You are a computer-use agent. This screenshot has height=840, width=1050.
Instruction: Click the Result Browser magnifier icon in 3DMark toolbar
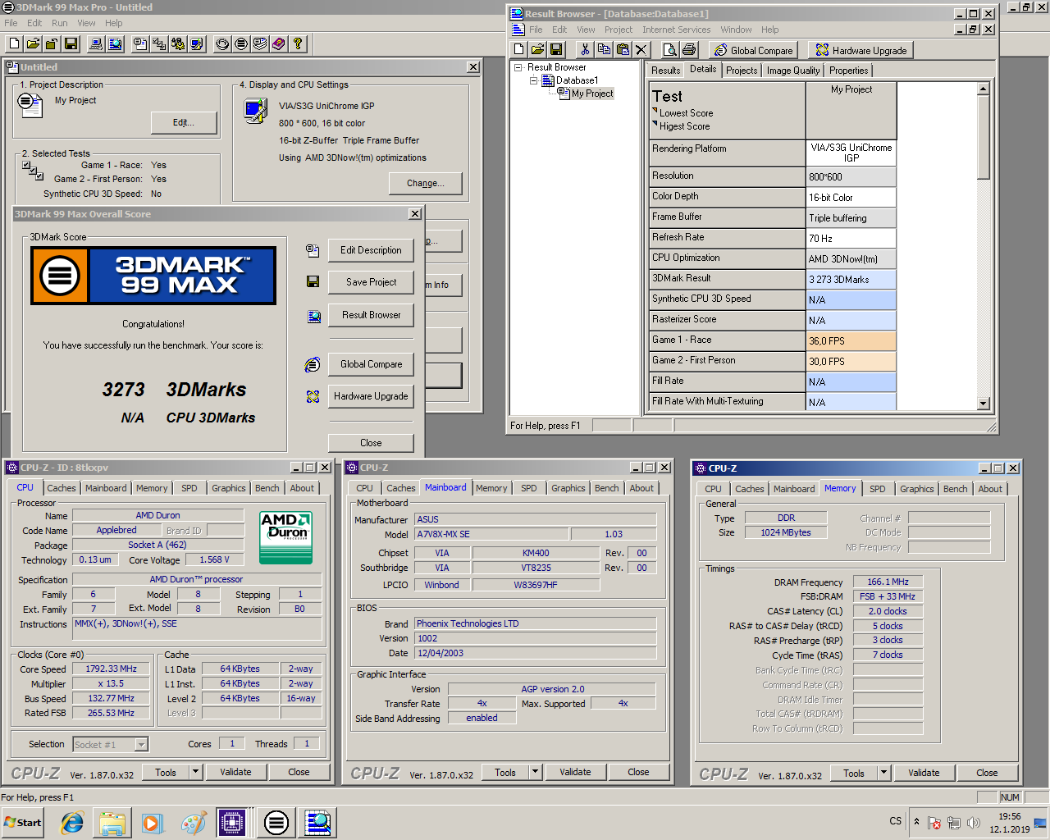click(x=116, y=43)
